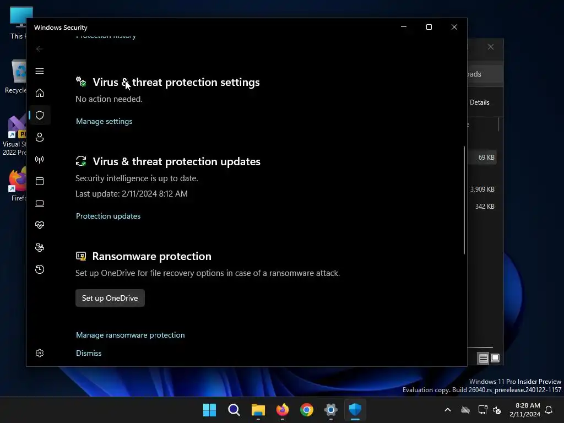
Task: Click network tray icon
Action: click(x=482, y=410)
